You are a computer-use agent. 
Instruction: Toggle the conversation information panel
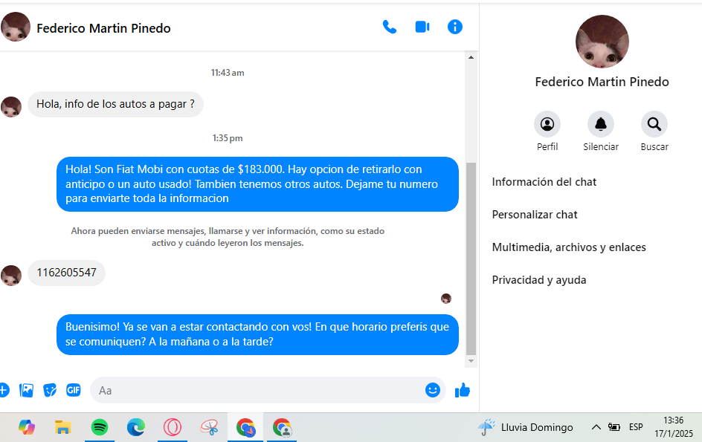[x=455, y=27]
